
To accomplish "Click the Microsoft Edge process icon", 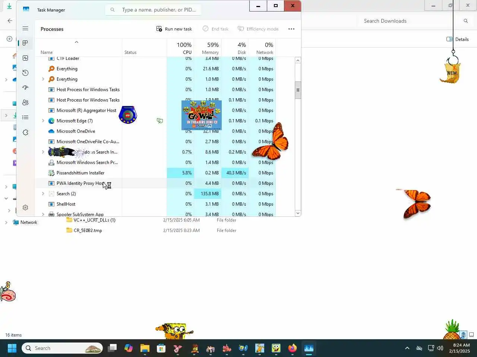I will click(x=51, y=121).
